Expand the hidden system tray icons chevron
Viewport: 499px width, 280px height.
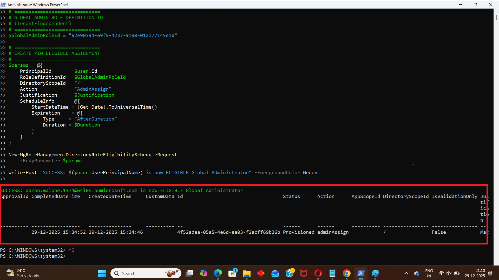pyautogui.click(x=406, y=273)
